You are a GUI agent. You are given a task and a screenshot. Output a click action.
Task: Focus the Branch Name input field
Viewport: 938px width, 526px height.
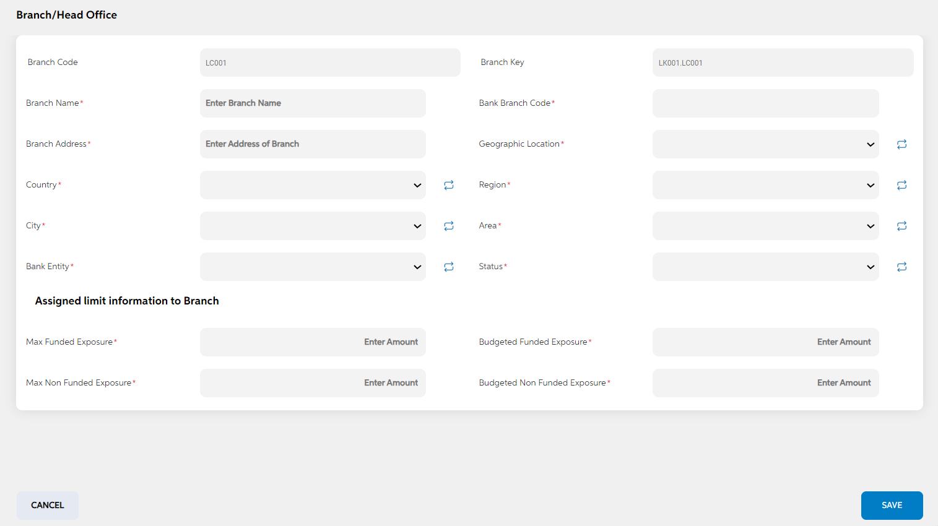pyautogui.click(x=313, y=103)
